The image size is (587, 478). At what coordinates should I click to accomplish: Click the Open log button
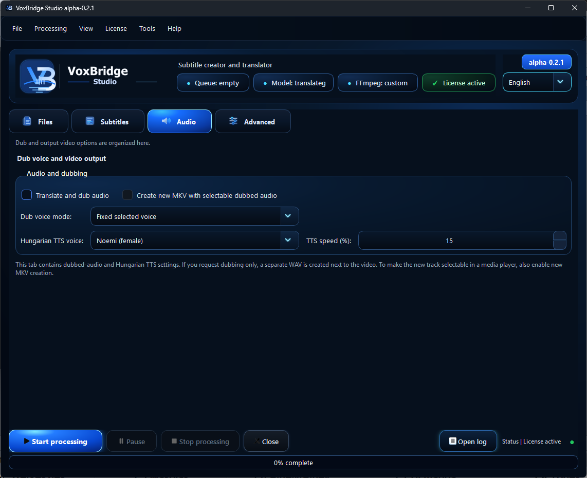468,441
